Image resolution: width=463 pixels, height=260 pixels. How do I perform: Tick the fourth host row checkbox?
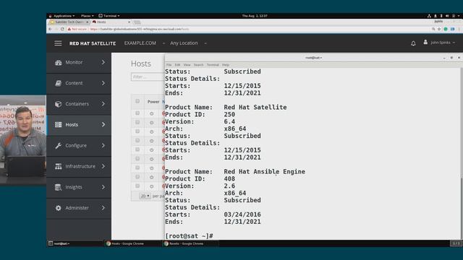pos(137,140)
